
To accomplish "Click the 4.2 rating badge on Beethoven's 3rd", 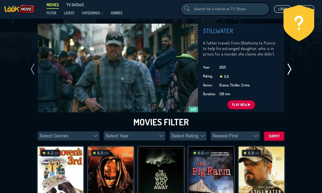I will click(50, 153).
